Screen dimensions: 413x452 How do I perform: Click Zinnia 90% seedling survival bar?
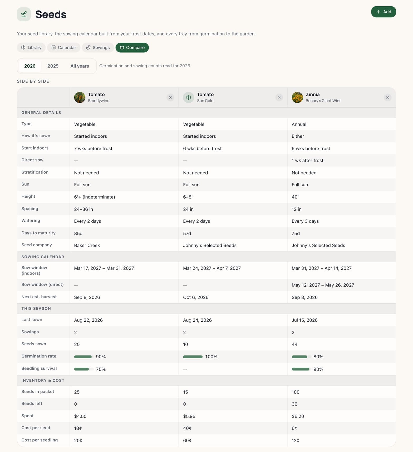[x=301, y=369]
